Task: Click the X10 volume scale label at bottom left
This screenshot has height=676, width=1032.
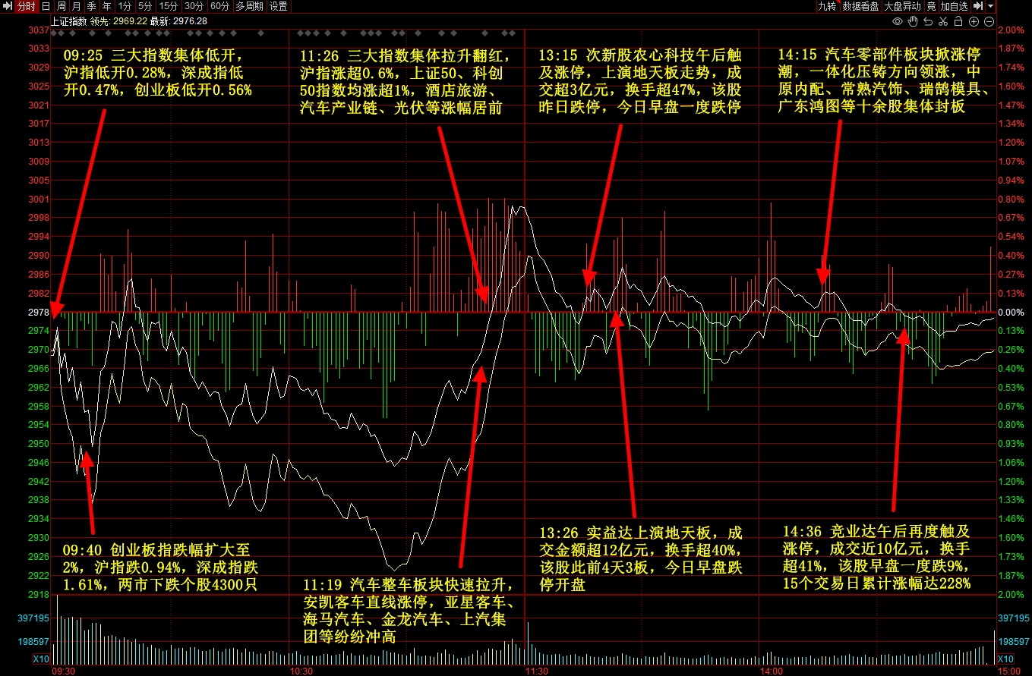Action: pyautogui.click(x=40, y=659)
